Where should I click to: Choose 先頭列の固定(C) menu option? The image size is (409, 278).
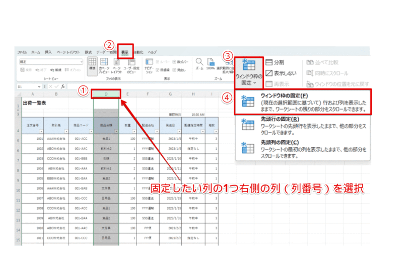coord(303,149)
